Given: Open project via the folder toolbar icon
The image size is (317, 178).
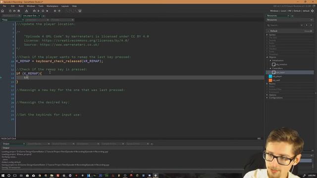Looking at the screenshot, I should pos(14,11).
